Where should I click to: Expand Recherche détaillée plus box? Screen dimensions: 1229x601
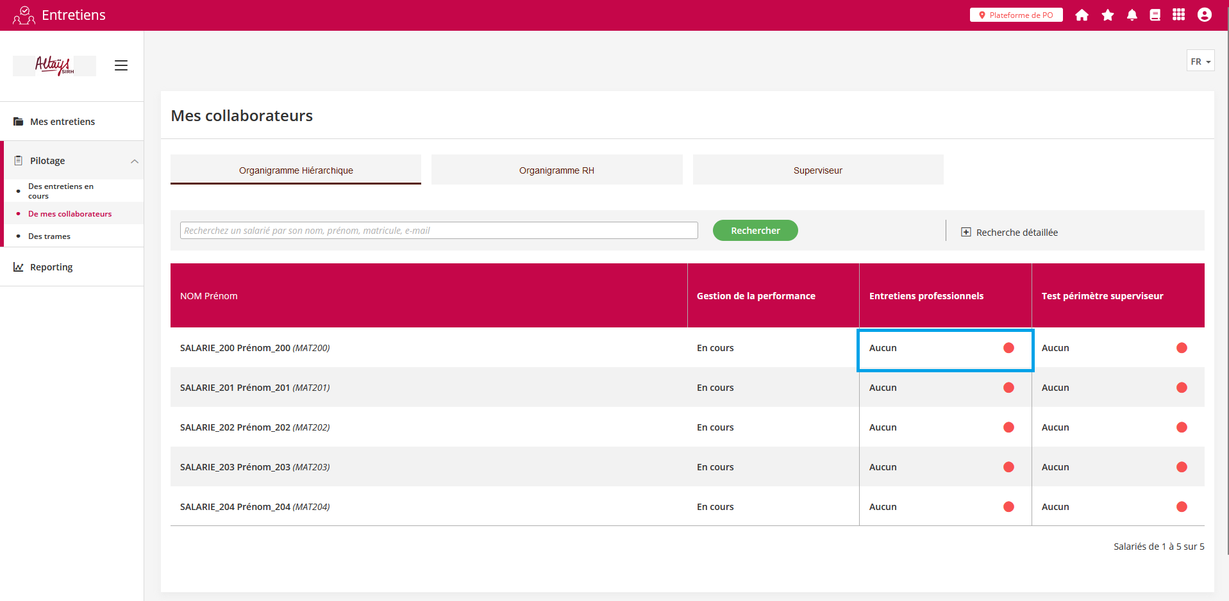(x=966, y=232)
